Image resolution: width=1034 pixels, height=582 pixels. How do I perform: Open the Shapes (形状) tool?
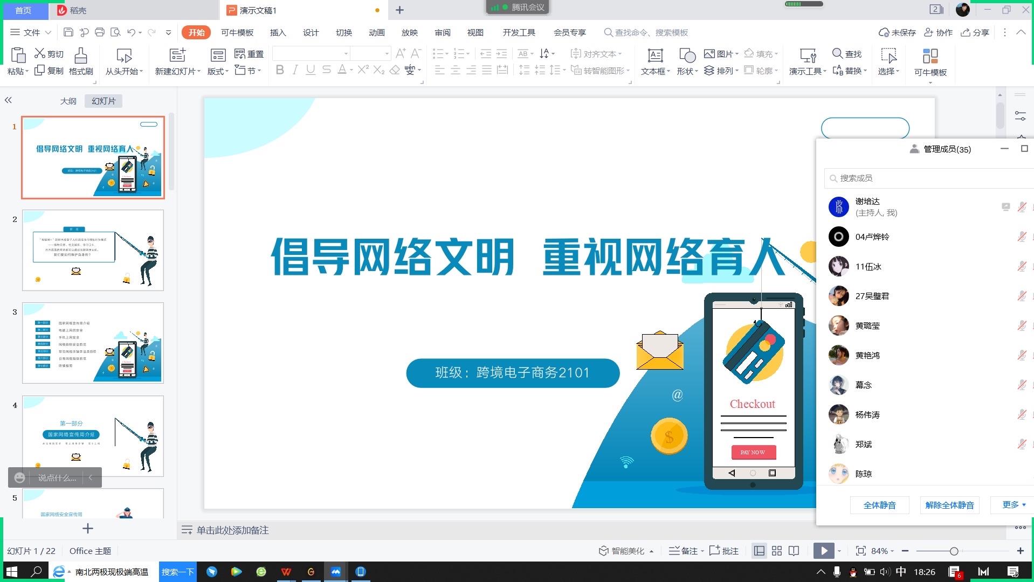pos(687,56)
